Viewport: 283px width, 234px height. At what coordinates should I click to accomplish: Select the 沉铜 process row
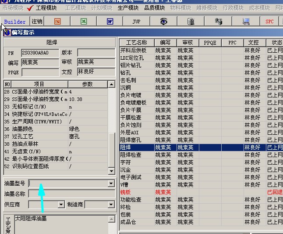point(201,88)
